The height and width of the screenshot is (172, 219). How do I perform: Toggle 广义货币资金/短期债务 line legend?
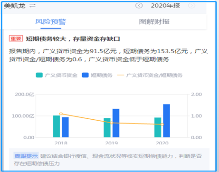point(150,75)
